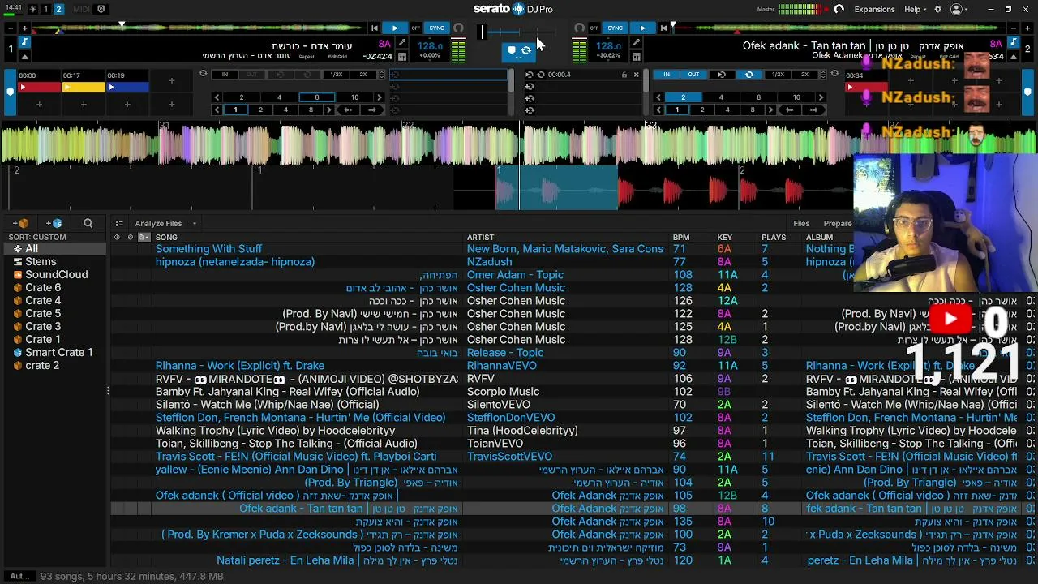Jump to start of deck 1 track
1038x584 pixels.
[374, 28]
